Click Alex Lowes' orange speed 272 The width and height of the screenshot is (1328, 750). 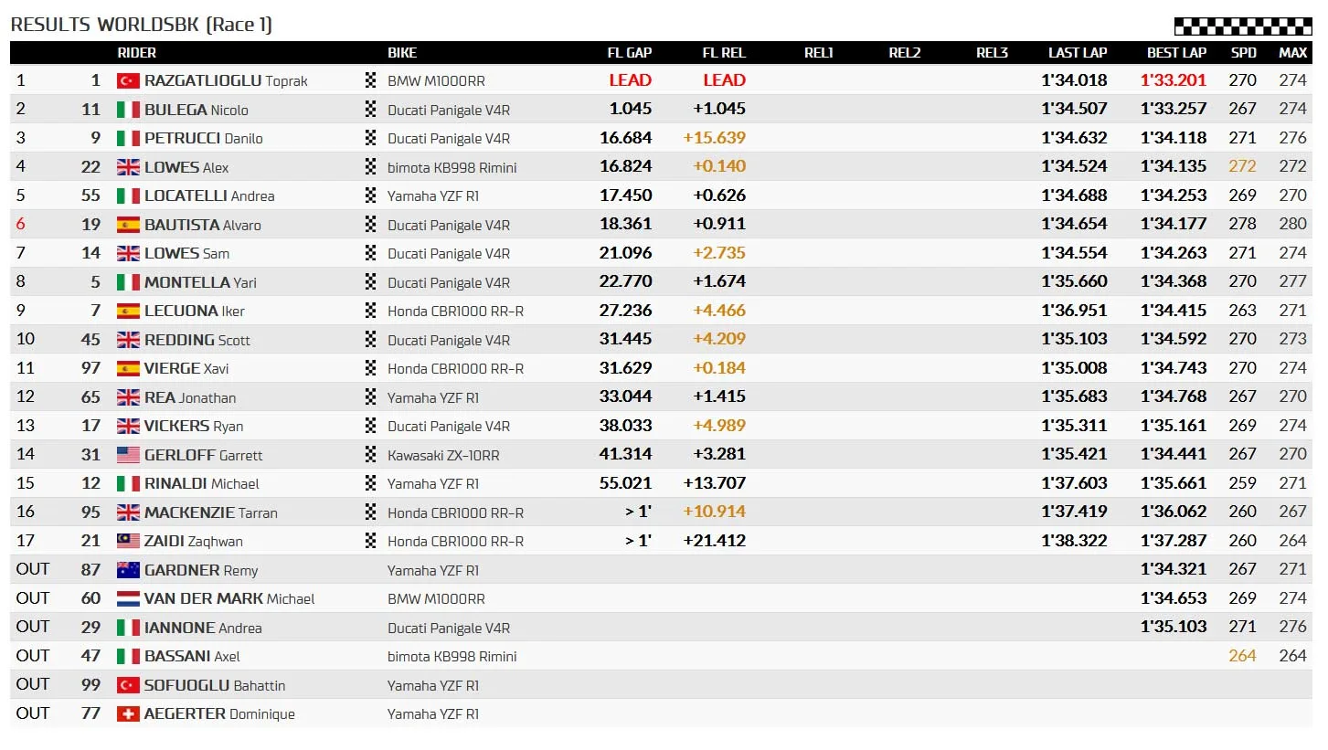point(1242,167)
